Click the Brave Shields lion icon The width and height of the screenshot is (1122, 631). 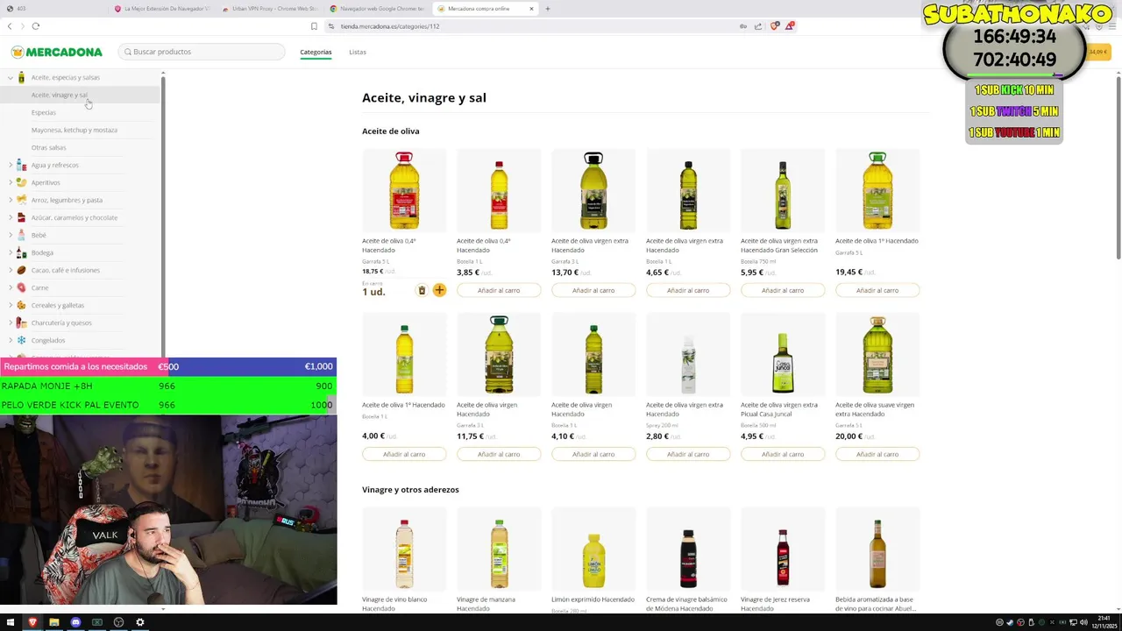[x=774, y=26]
